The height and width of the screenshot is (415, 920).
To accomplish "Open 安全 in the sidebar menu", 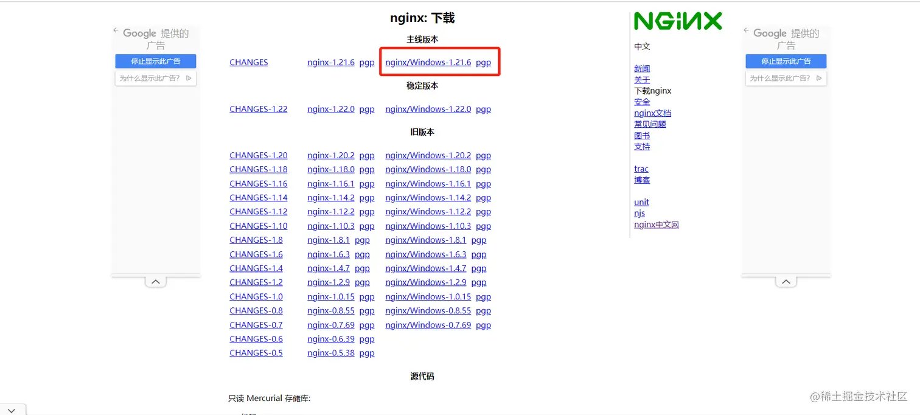I will click(x=642, y=102).
